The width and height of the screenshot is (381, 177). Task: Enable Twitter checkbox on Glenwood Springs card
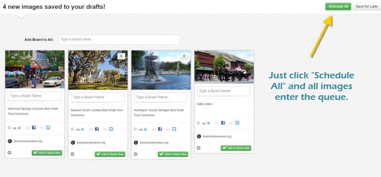point(42,128)
